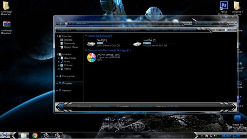Screen dimensions: 247x139
Task: Expand the Music library node
Action: (x=59, y=62)
